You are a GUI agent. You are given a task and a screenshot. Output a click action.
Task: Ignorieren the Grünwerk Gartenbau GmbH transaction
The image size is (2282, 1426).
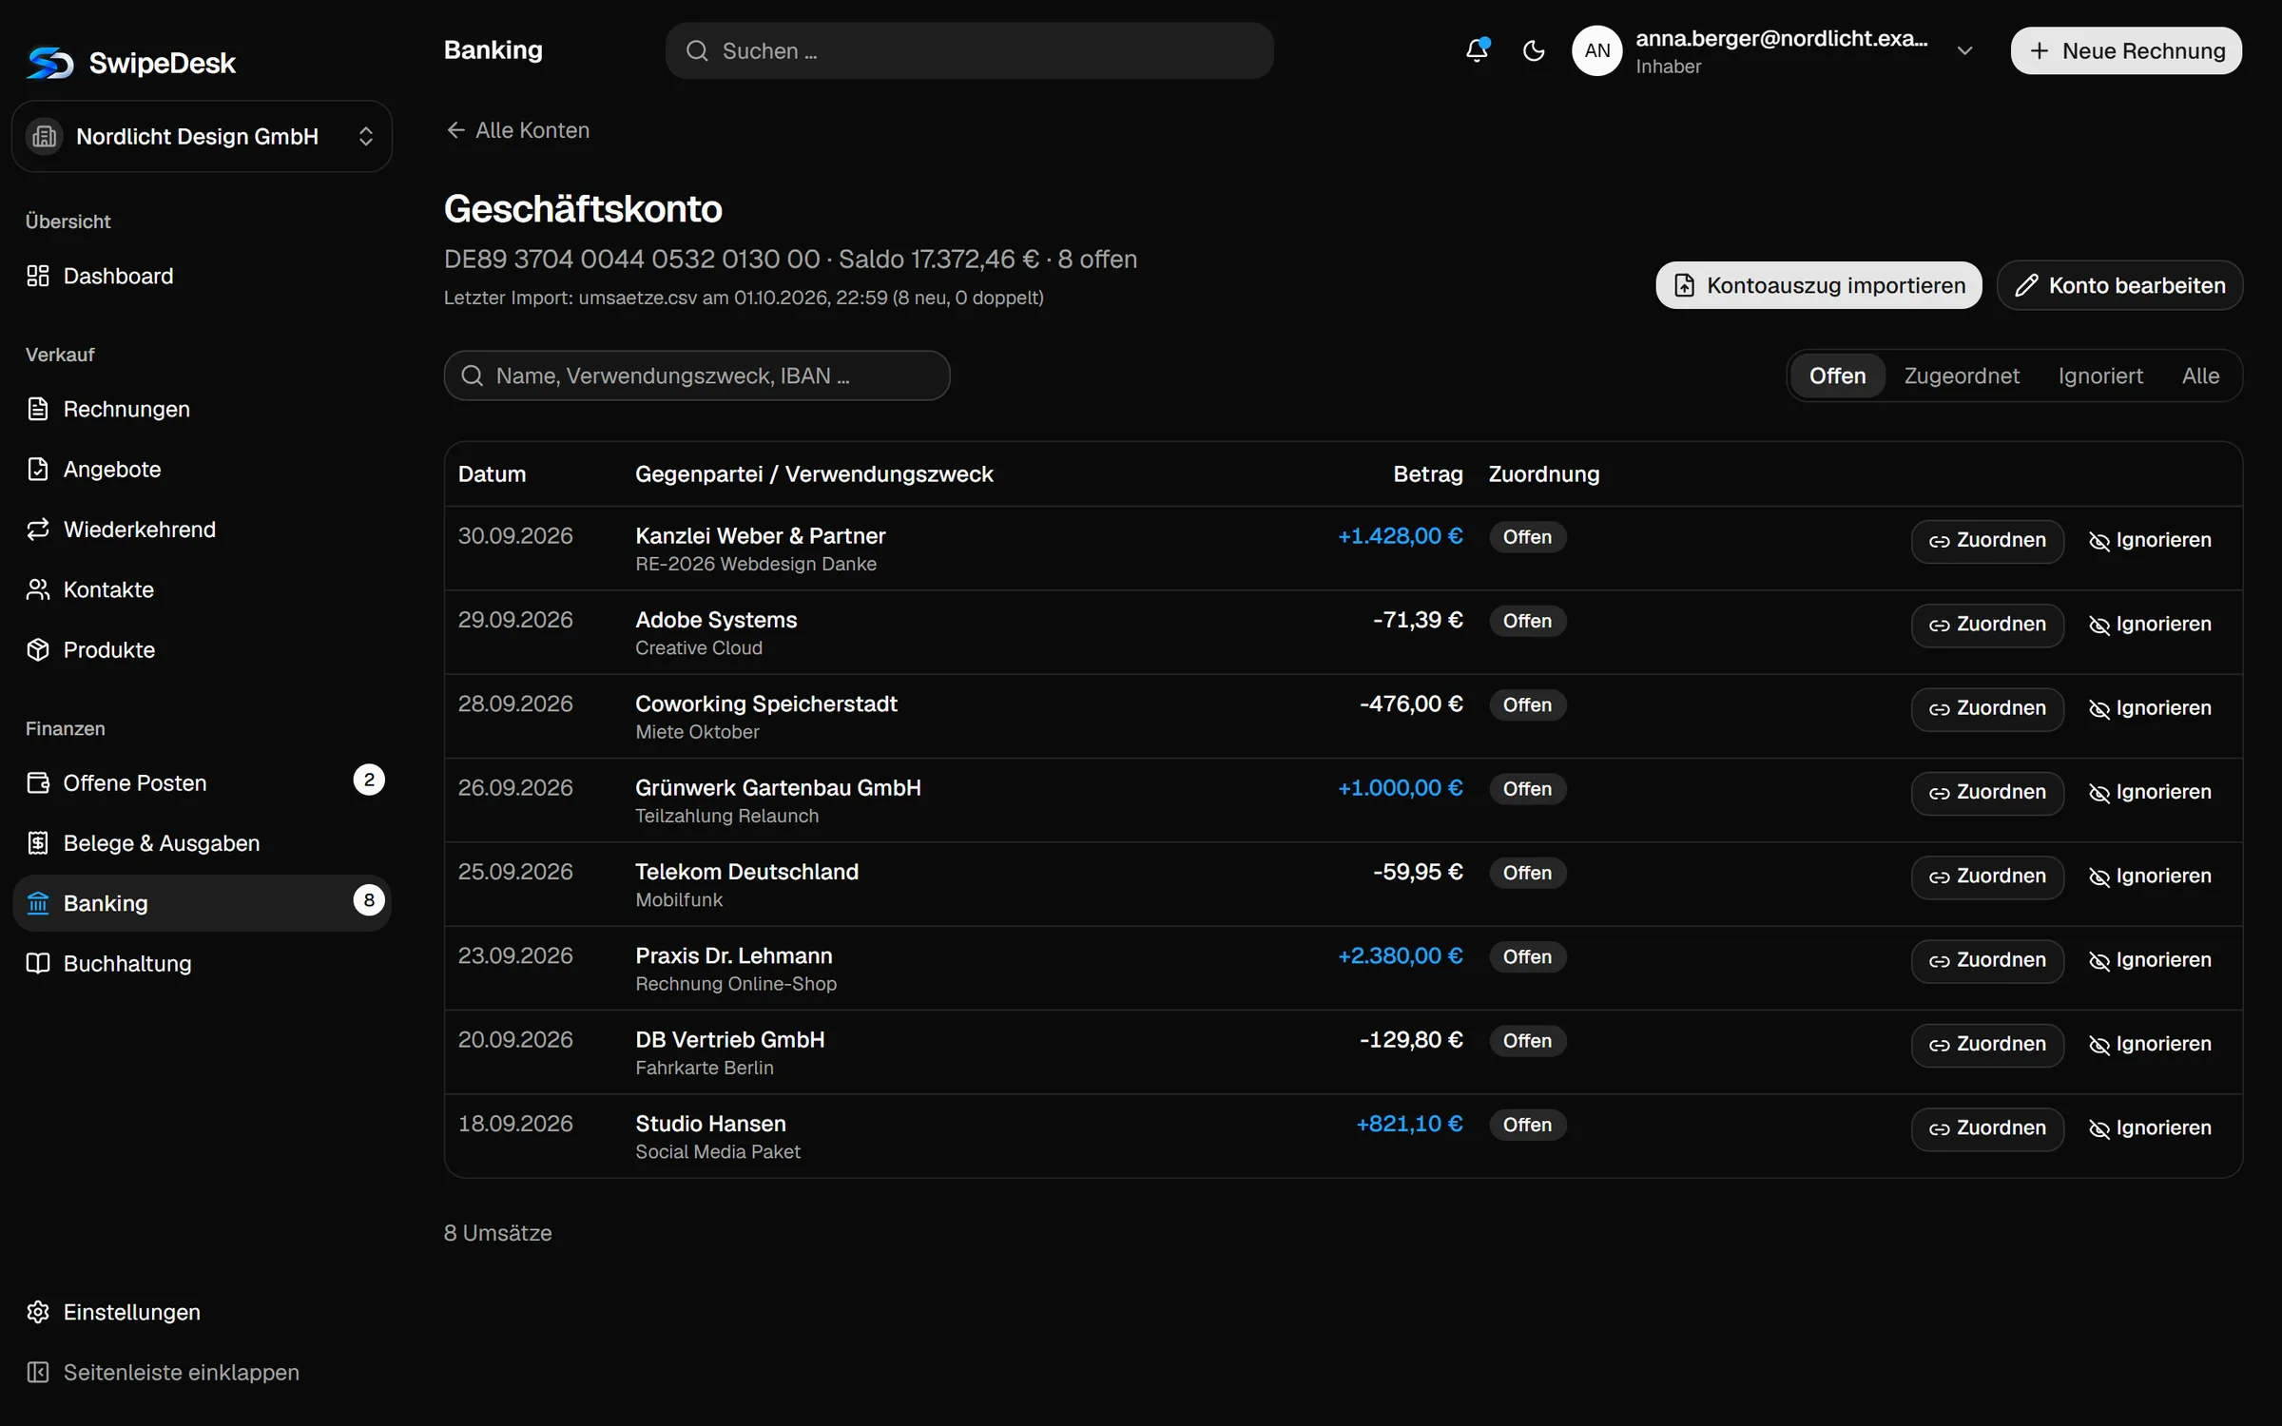point(2150,793)
